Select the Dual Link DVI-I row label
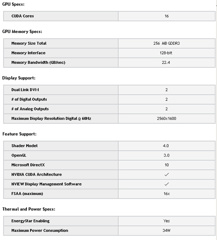The image size is (217, 240). pos(25,90)
